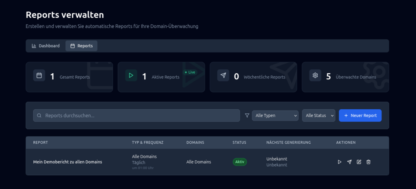Select the Reports tab
Image resolution: width=416 pixels, height=189 pixels.
pos(81,46)
